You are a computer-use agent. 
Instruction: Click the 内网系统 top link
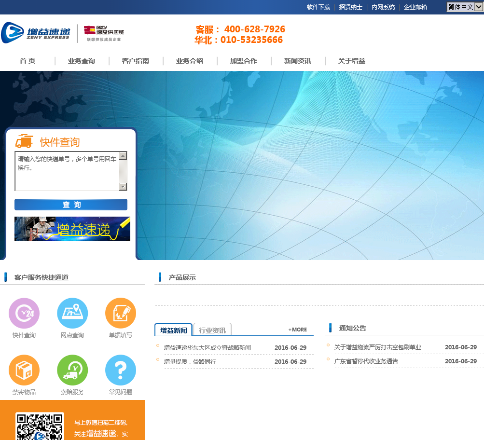(383, 7)
